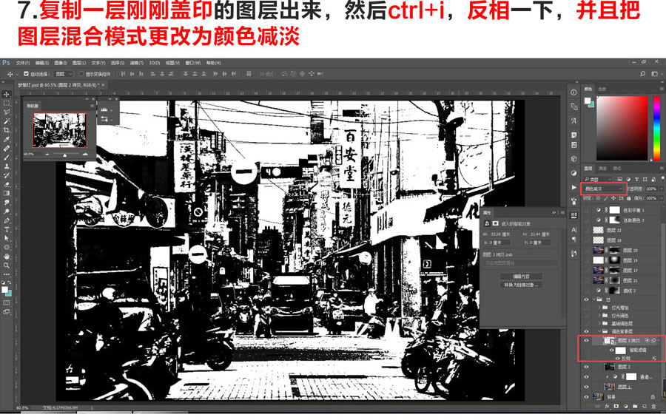Viewport: 666px width, 420px height.
Task: Click the navigator zoom slider
Action: (x=65, y=155)
